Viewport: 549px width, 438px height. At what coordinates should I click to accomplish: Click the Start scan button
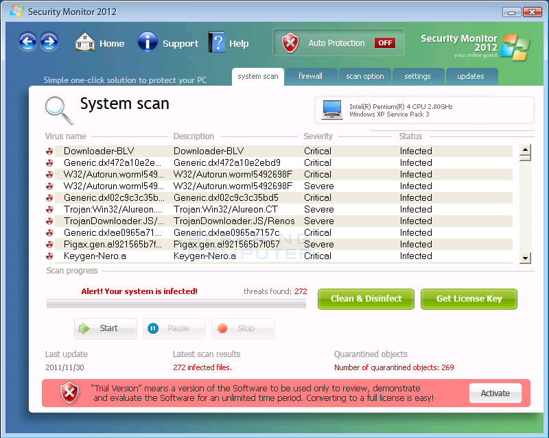[104, 328]
